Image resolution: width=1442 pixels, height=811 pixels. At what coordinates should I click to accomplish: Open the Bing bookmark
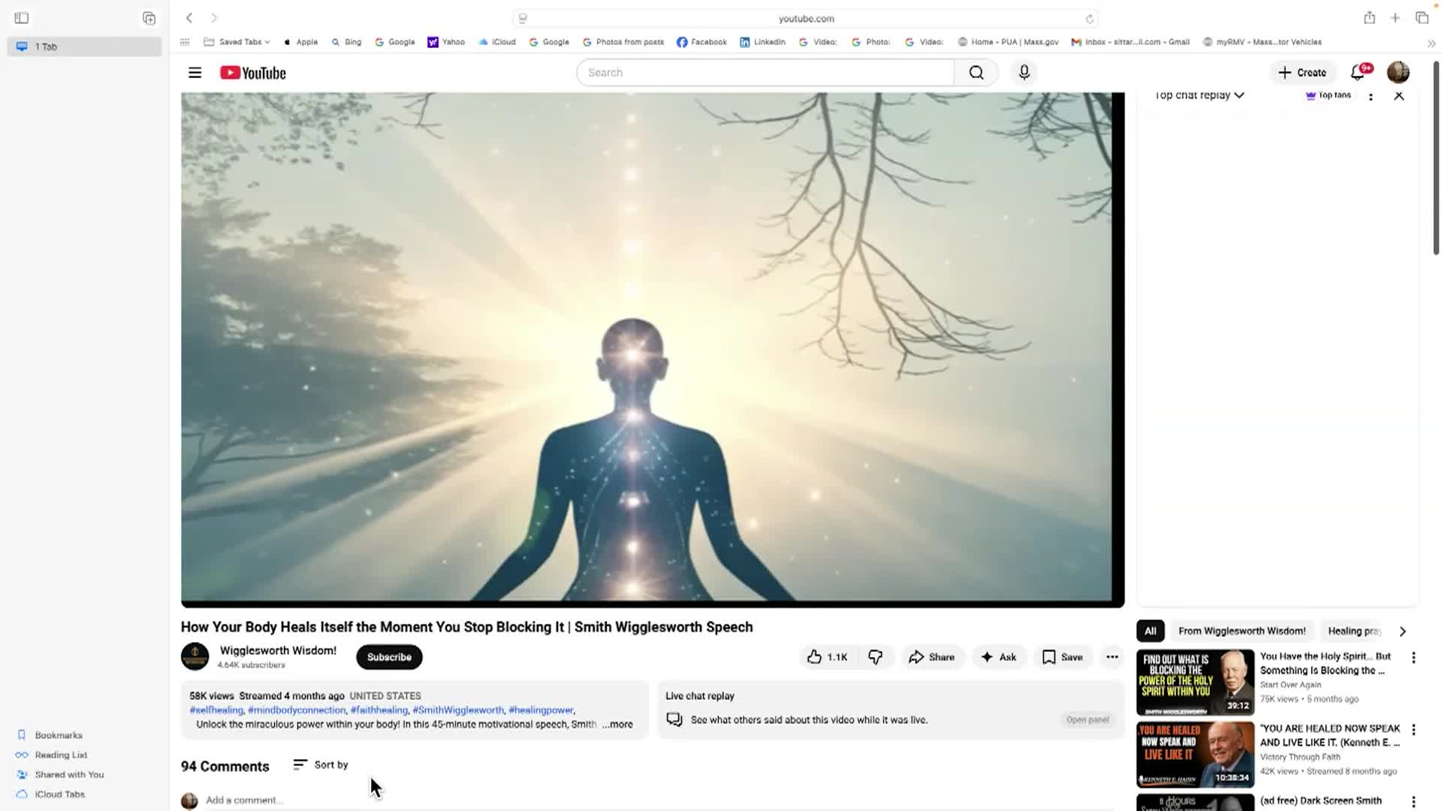pyautogui.click(x=346, y=42)
